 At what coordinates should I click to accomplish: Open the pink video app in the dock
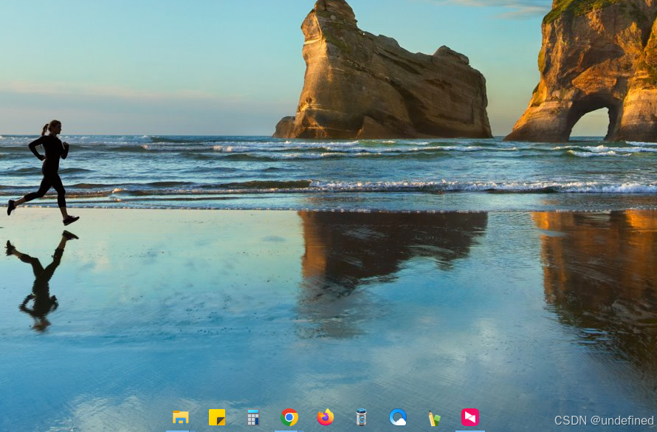[x=469, y=418]
